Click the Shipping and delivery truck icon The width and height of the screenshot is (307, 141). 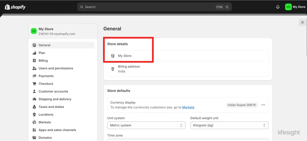[x=34, y=99]
